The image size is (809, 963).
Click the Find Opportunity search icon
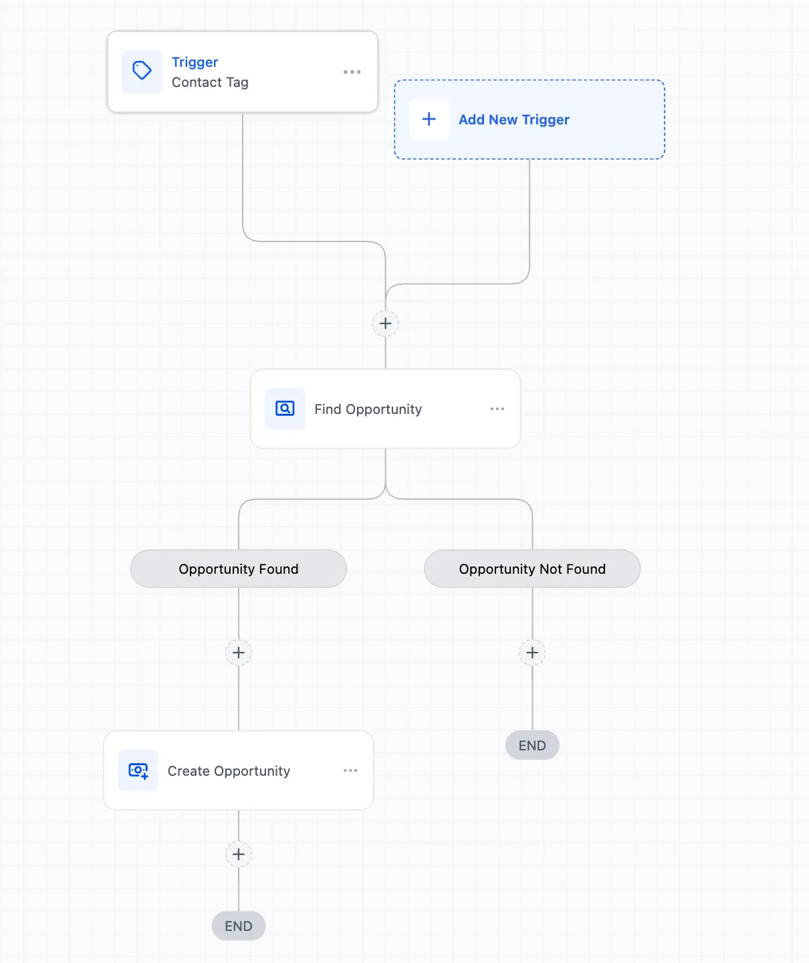(x=285, y=409)
